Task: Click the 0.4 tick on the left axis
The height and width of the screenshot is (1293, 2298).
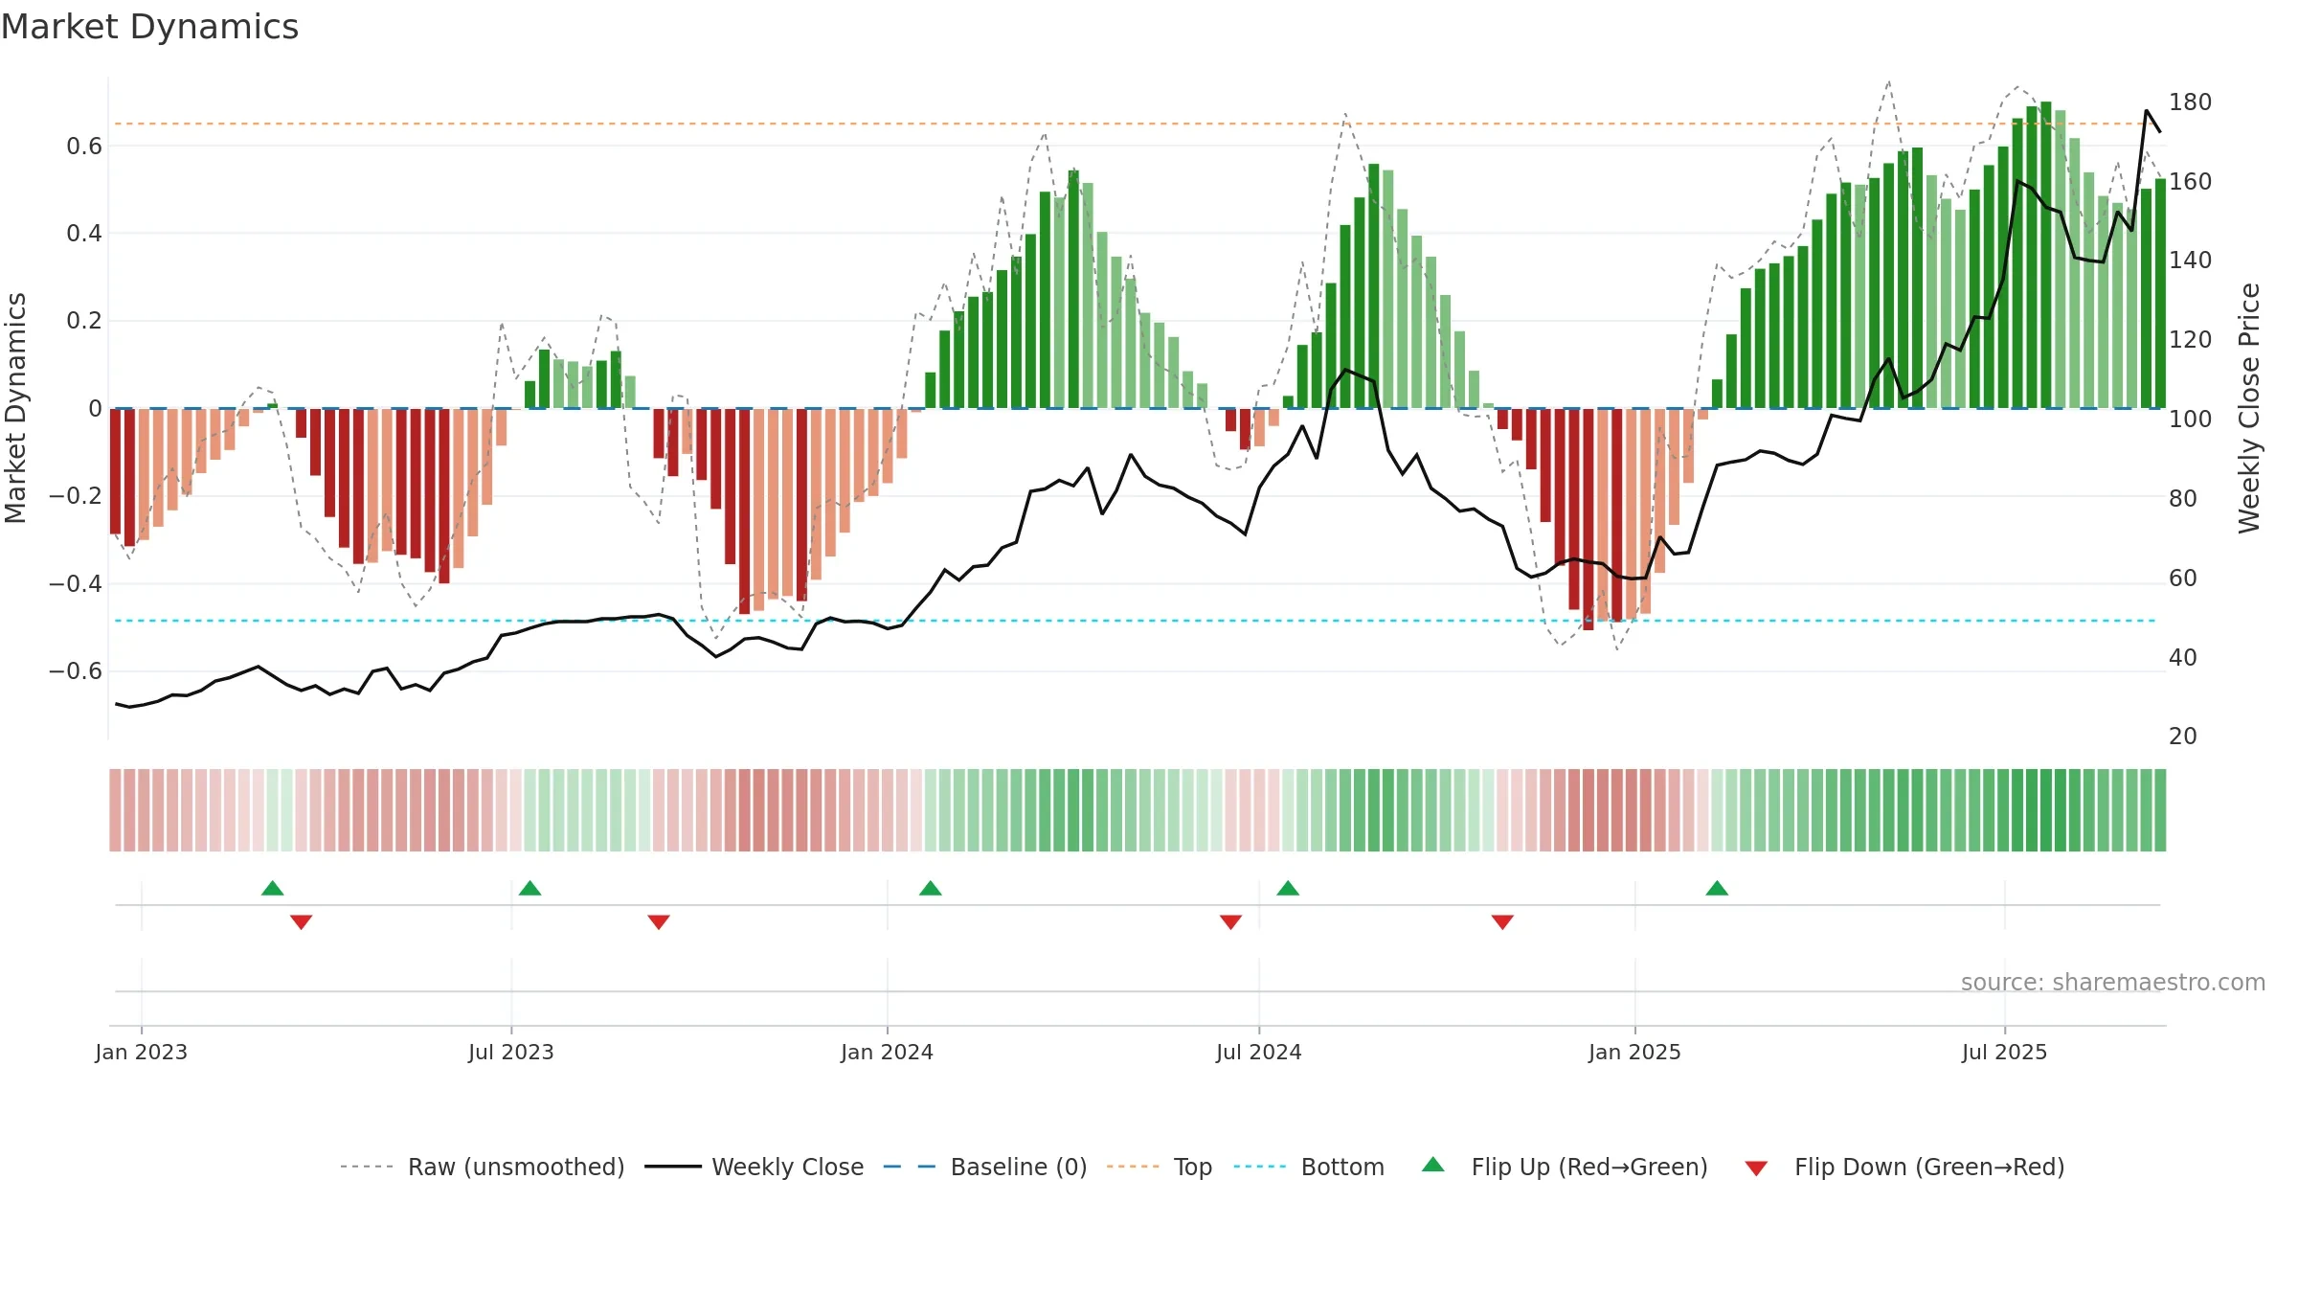Action: pos(84,234)
